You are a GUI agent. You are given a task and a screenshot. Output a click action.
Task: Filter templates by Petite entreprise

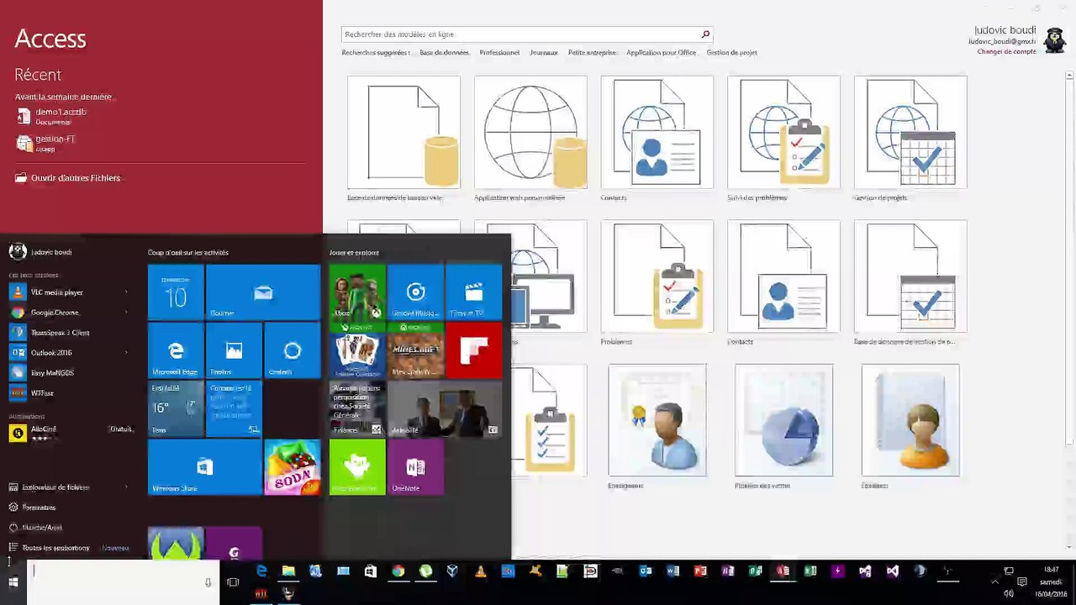tap(592, 52)
